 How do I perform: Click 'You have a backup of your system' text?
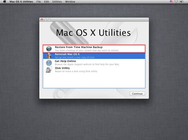[x=87, y=50]
